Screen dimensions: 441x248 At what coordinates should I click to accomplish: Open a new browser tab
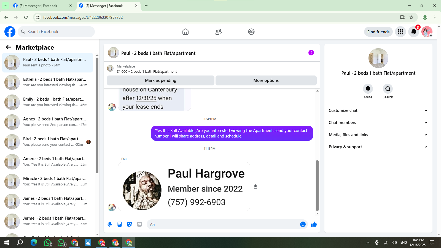(x=146, y=6)
